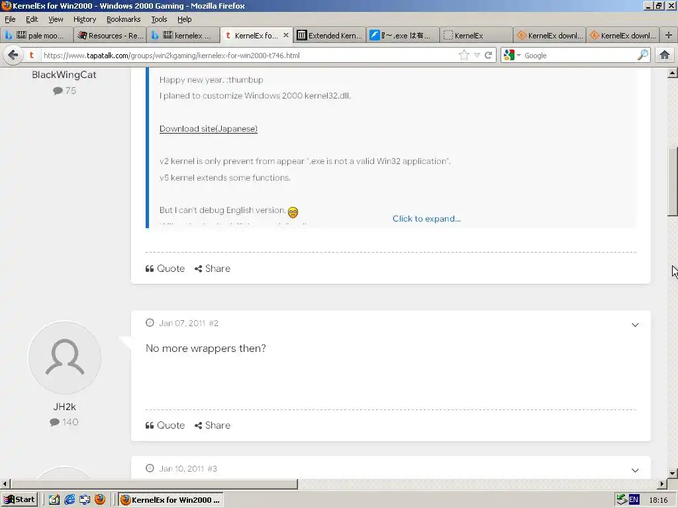The height and width of the screenshot is (508, 678).
Task: Click the embarrassed emoticon in the quote
Action: [293, 212]
